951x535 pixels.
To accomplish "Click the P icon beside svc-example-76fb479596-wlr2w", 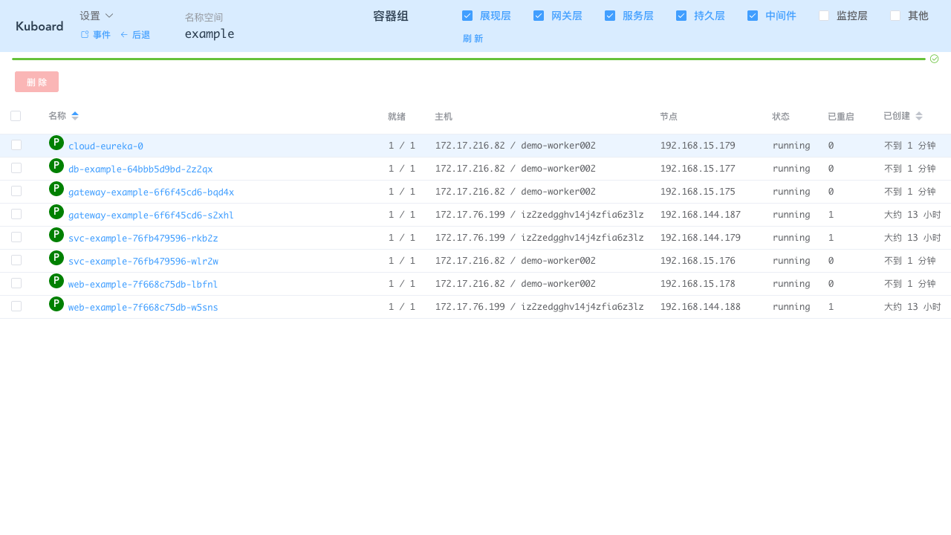I will [x=56, y=258].
